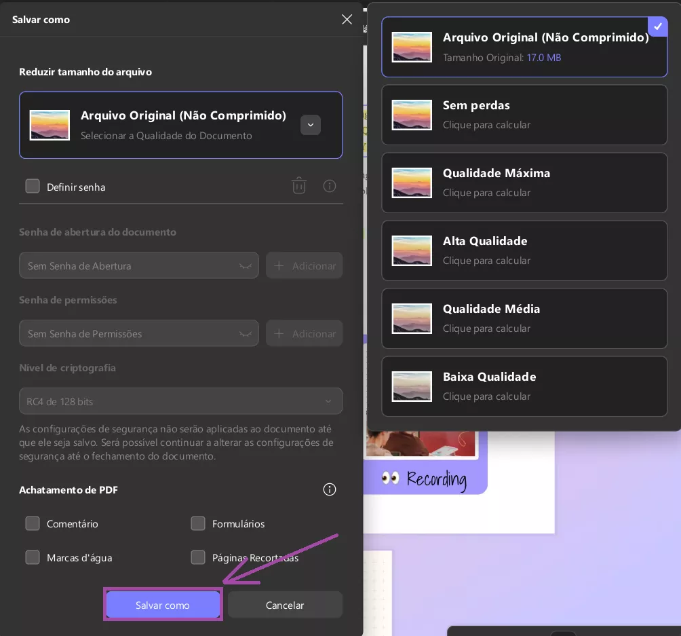This screenshot has height=636, width=681.
Task: Click the selected checkmark badge on Arquivo Original
Action: click(x=657, y=26)
